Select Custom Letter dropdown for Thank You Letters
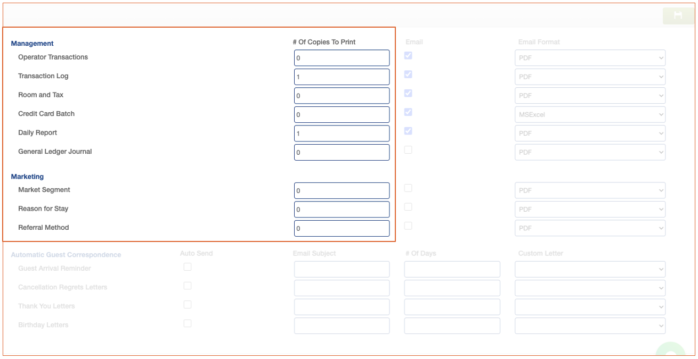 click(x=590, y=307)
